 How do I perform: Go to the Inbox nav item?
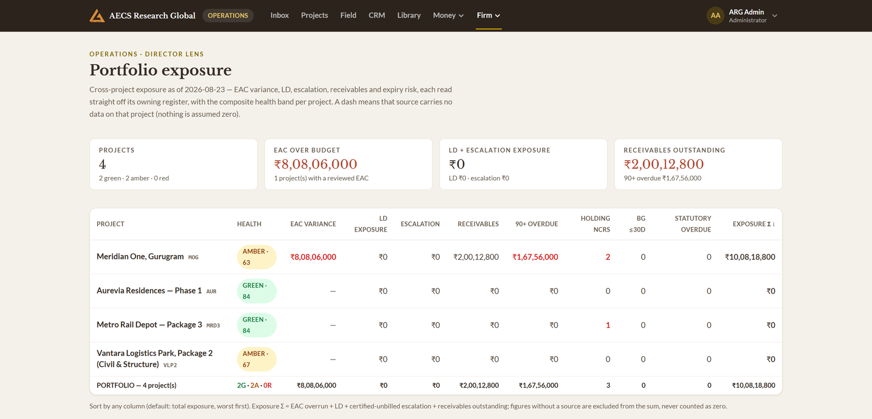click(x=280, y=15)
